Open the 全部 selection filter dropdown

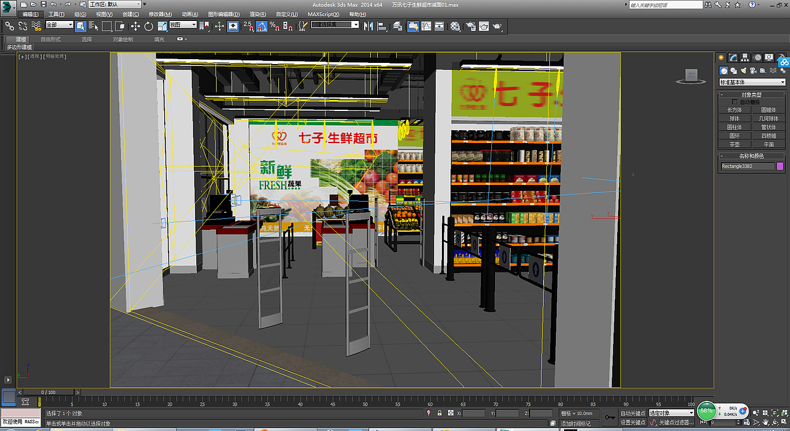tap(59, 25)
